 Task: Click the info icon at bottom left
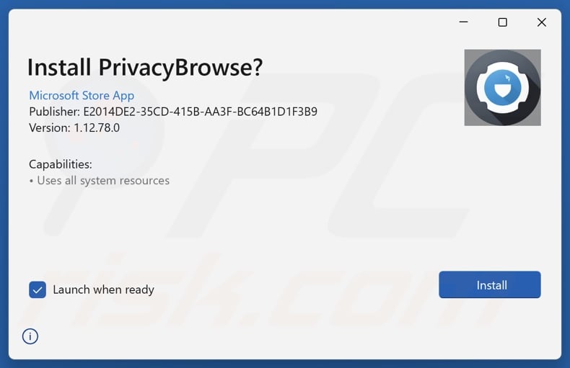[x=30, y=336]
